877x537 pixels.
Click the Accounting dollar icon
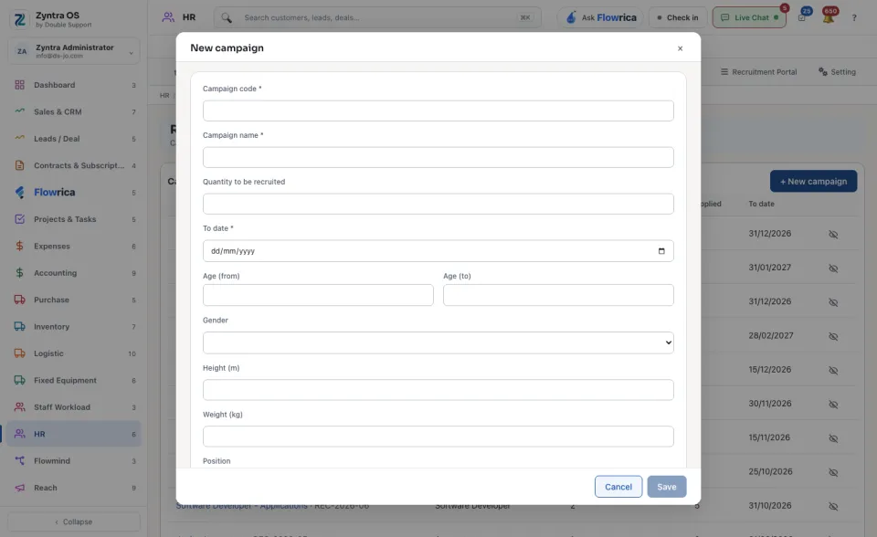(19, 273)
